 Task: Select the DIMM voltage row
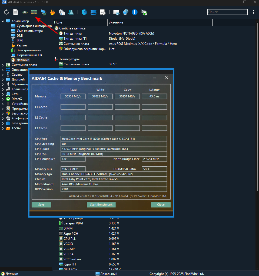coord(68,228)
